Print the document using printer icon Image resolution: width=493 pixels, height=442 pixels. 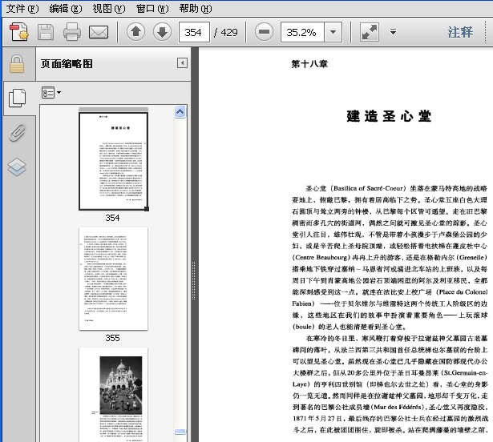[72, 32]
